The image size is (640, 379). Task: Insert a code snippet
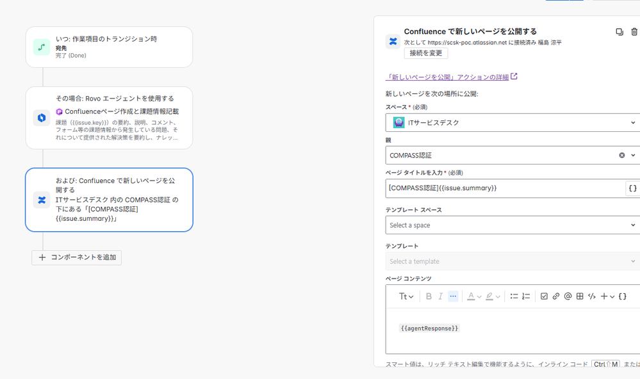592,296
